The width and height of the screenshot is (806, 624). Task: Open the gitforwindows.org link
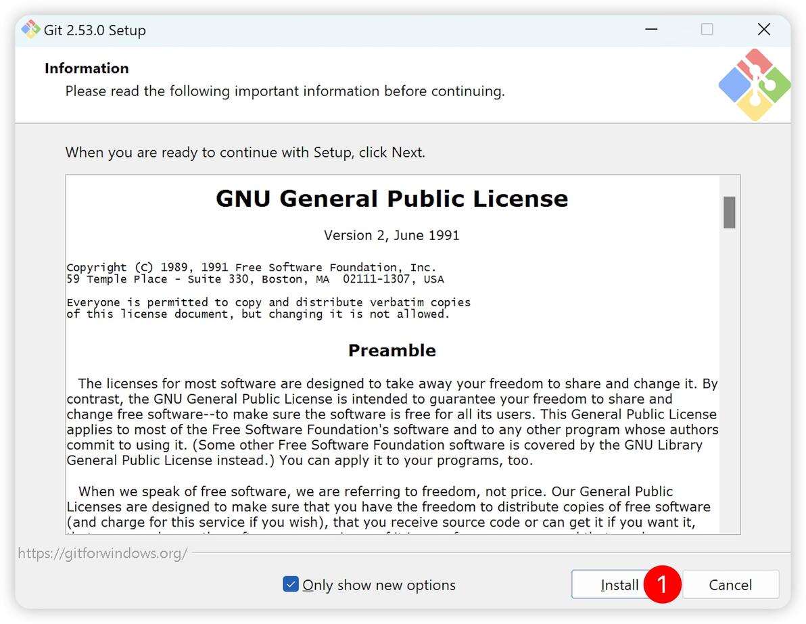pos(102,553)
